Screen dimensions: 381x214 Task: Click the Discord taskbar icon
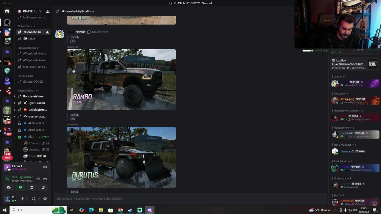click(x=150, y=210)
